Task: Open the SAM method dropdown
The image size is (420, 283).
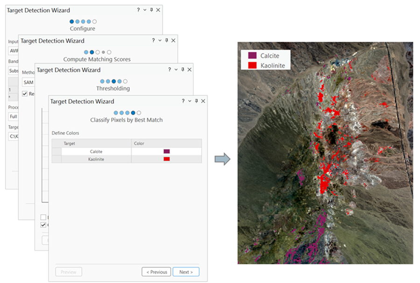Action: [x=28, y=82]
